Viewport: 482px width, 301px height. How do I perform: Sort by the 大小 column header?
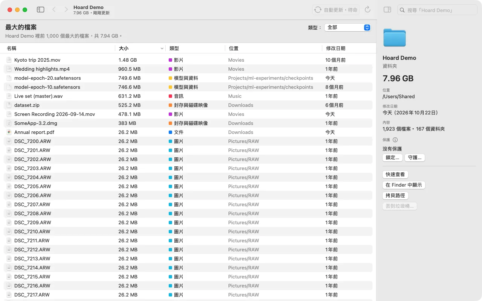tap(140, 48)
